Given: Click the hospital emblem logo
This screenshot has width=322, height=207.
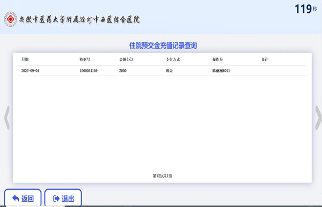Looking at the screenshot, I should 11,19.
